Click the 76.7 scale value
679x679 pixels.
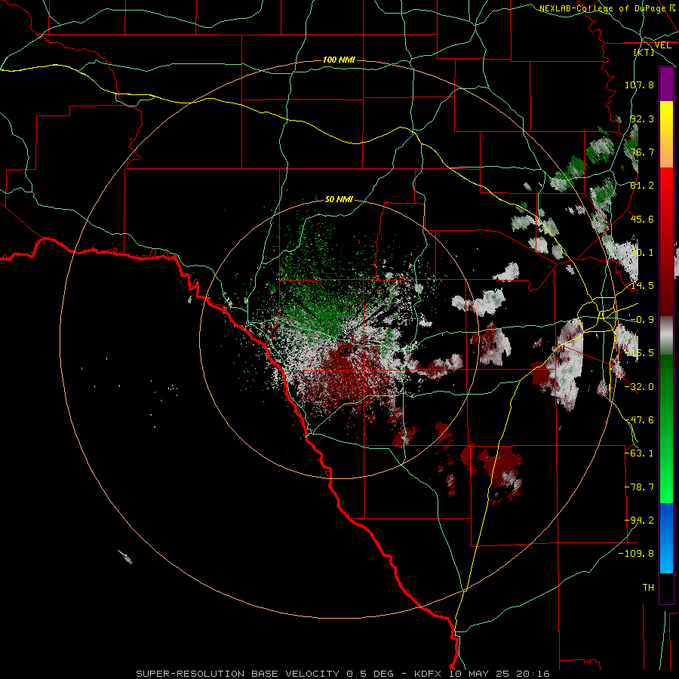pos(642,152)
